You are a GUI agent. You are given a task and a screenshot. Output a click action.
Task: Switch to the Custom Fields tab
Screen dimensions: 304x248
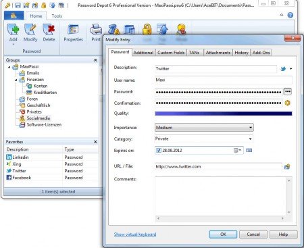coord(171,53)
